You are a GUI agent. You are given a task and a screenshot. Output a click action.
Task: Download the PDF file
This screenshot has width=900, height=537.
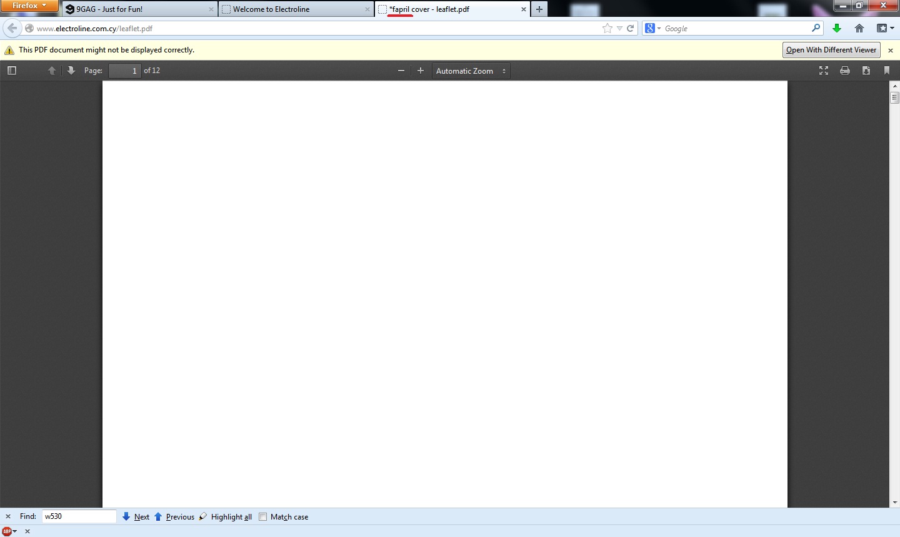point(866,71)
